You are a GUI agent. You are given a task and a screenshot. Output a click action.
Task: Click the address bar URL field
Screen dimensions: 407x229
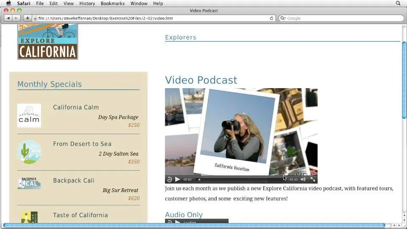tap(153, 18)
